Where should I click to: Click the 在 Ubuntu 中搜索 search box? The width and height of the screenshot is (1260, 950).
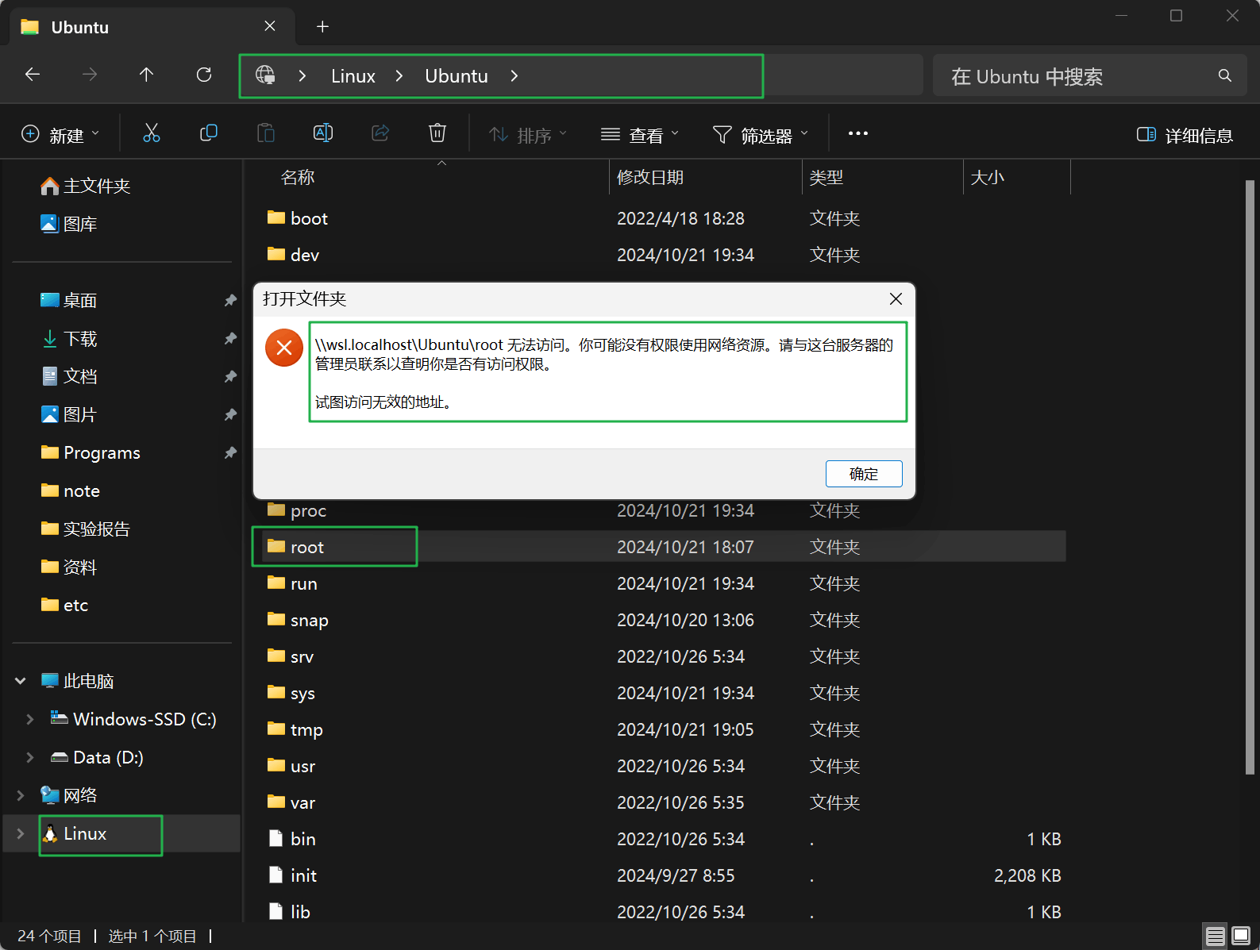(1089, 75)
